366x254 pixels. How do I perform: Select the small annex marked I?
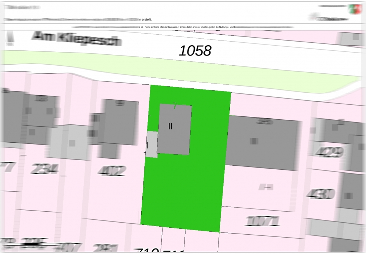point(152,145)
